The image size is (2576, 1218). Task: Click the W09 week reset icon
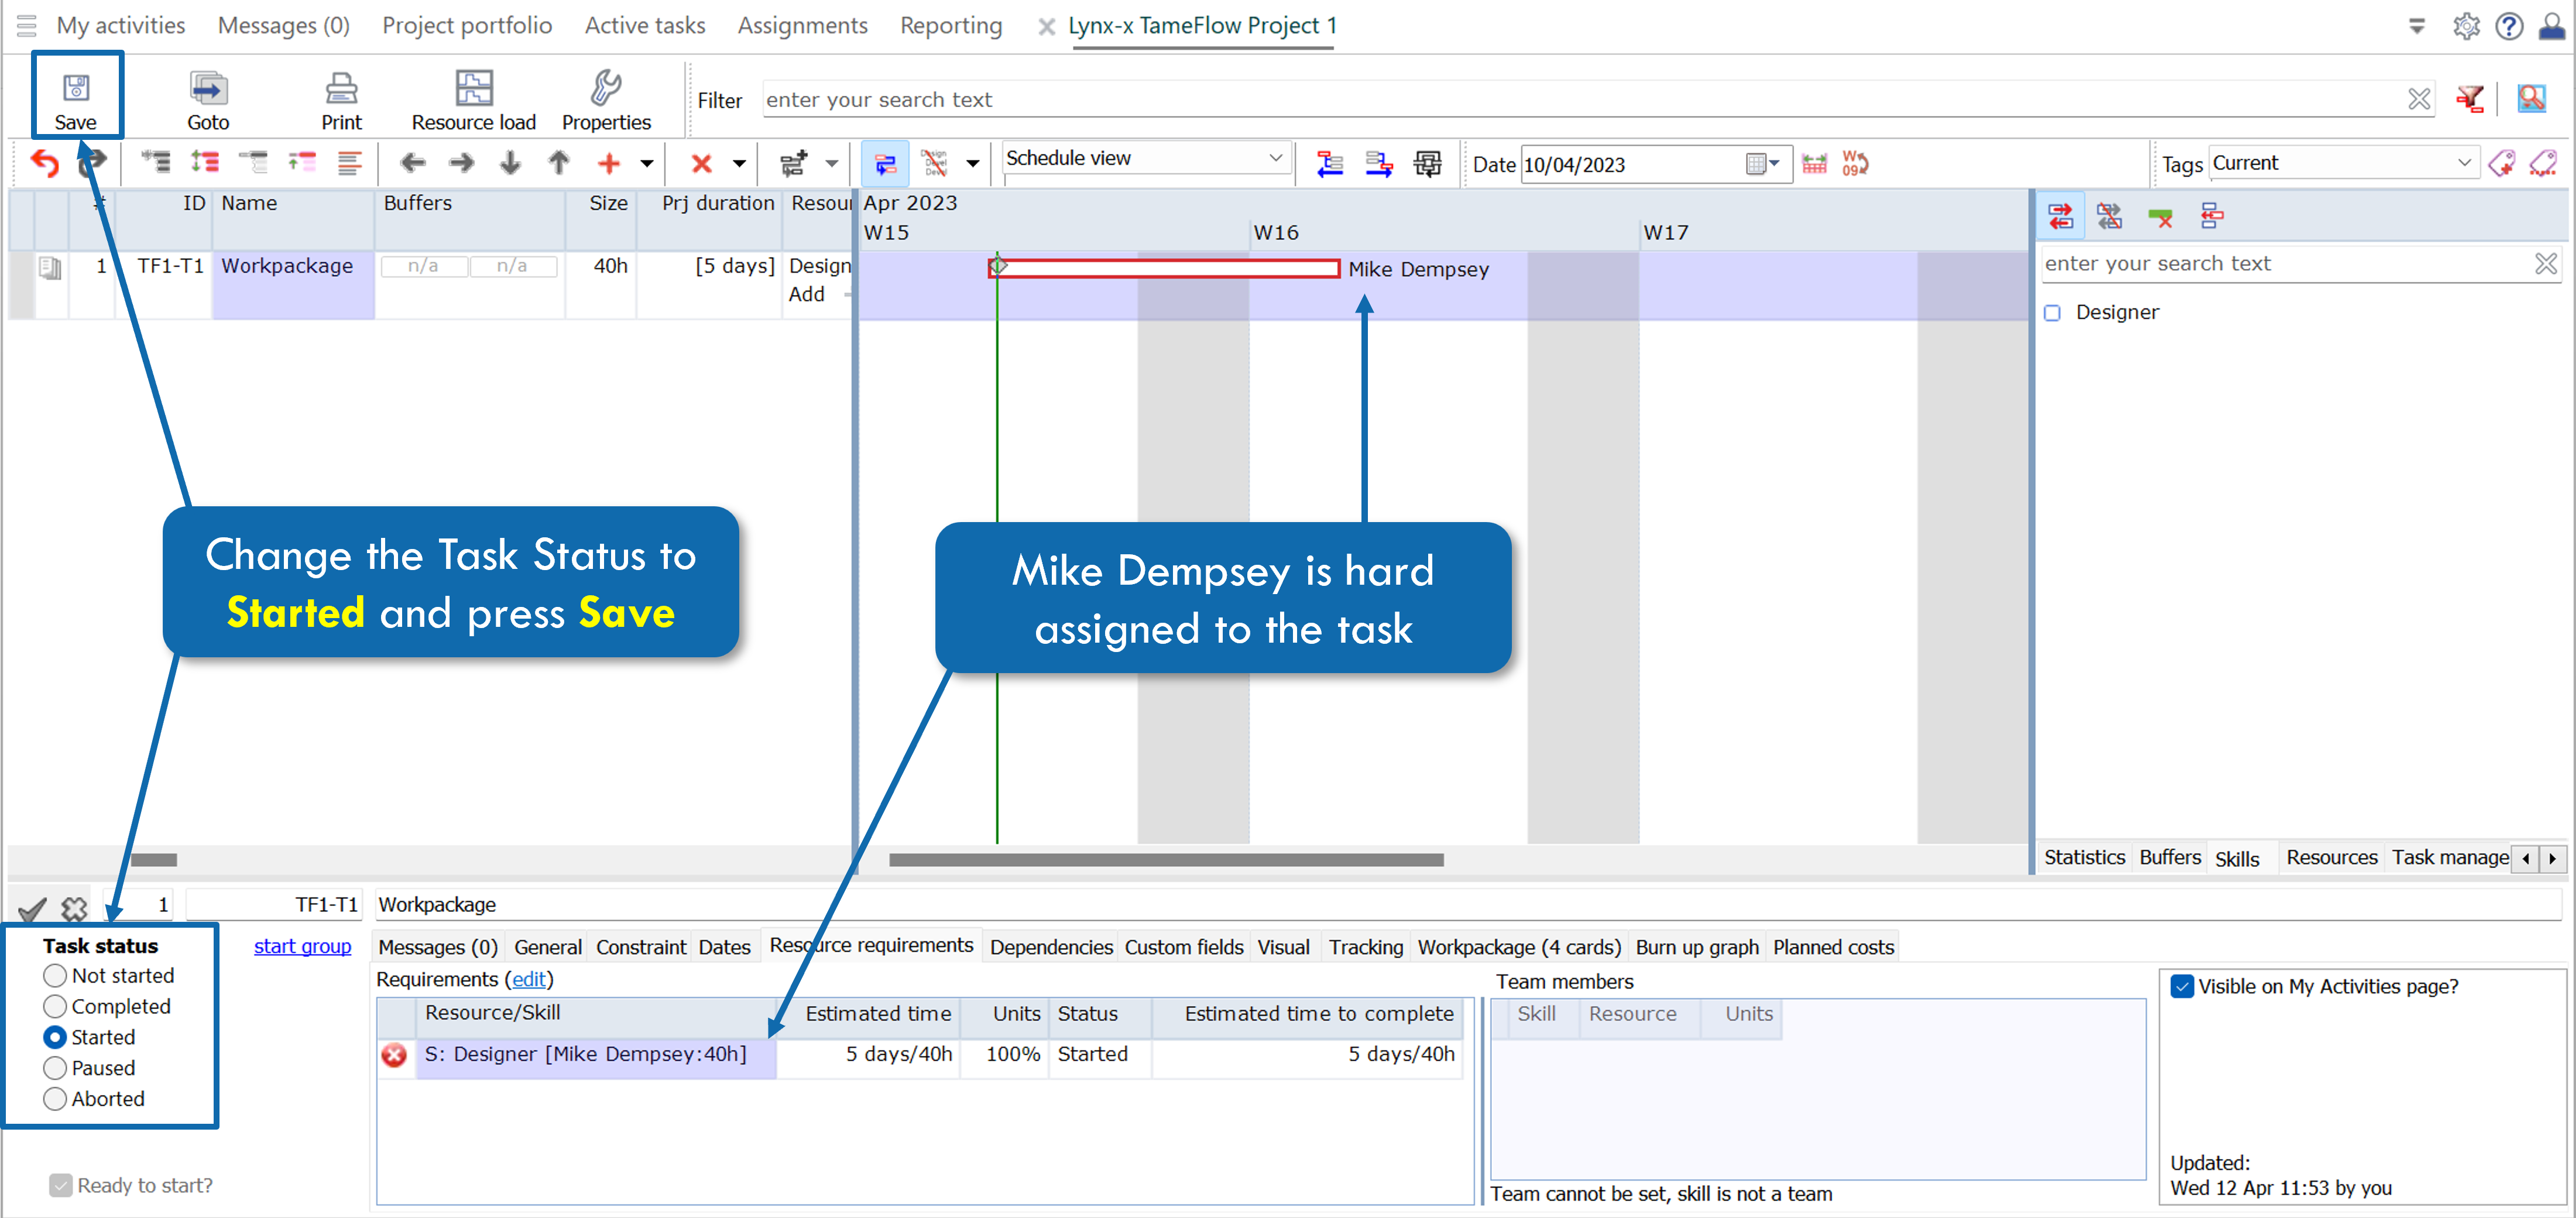(x=1856, y=163)
